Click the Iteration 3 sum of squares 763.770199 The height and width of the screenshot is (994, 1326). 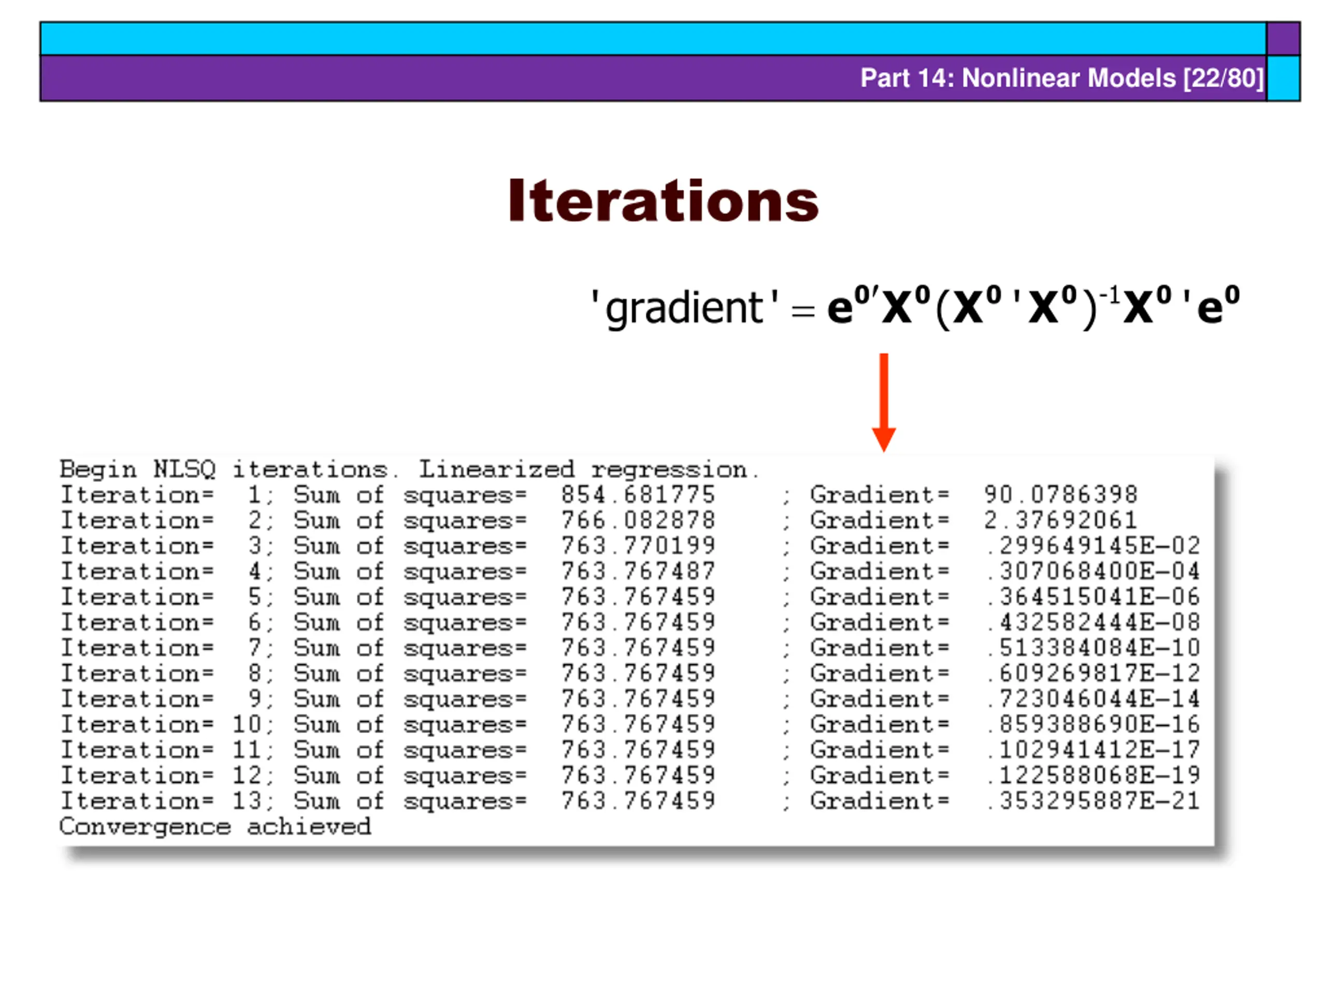(638, 546)
